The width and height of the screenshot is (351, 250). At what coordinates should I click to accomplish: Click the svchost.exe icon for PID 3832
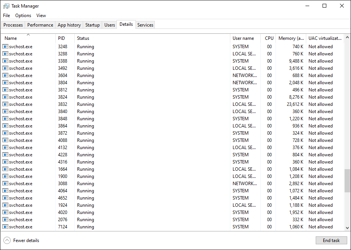click(5, 104)
